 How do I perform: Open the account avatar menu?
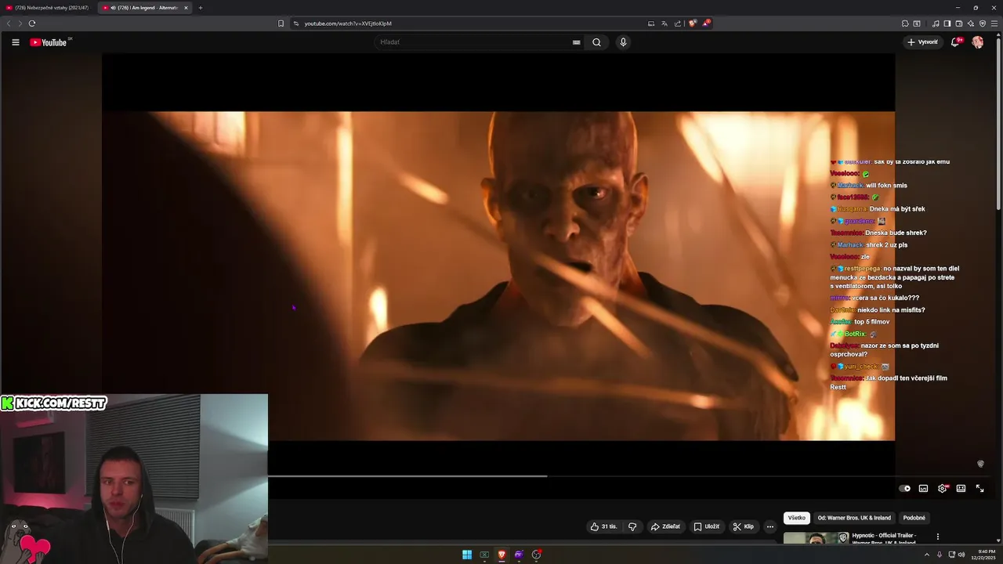point(978,42)
